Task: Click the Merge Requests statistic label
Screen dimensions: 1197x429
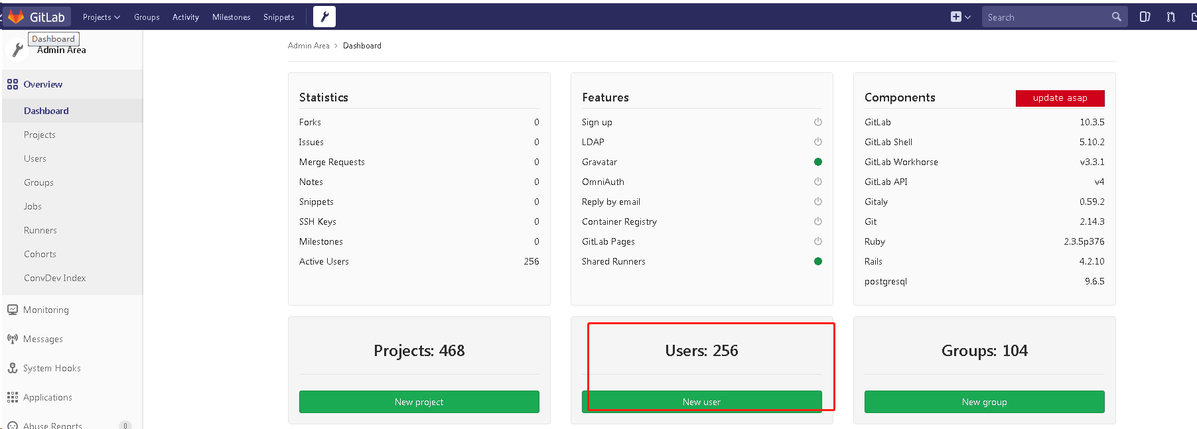Action: [x=332, y=162]
